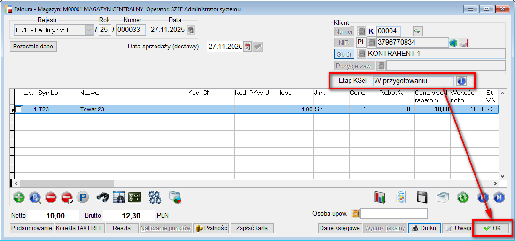This screenshot has width=515, height=241.
Task: Click the green refresh arrows icon
Action: click(463, 197)
